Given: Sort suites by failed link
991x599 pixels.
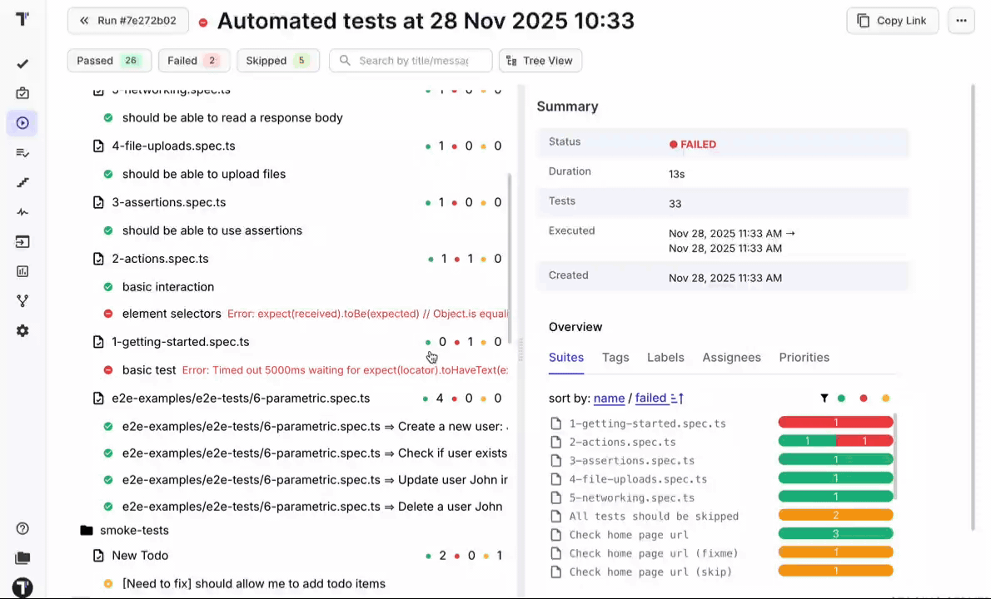Looking at the screenshot, I should pos(651,399).
